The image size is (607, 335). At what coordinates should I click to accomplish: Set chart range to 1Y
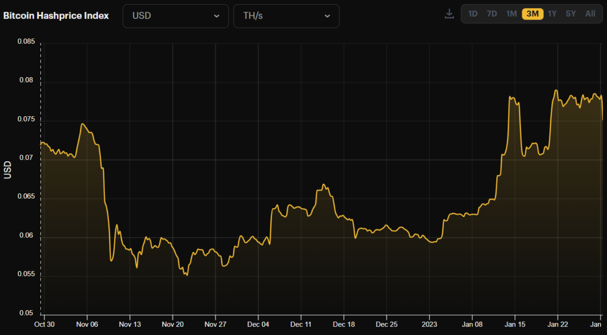tap(552, 14)
